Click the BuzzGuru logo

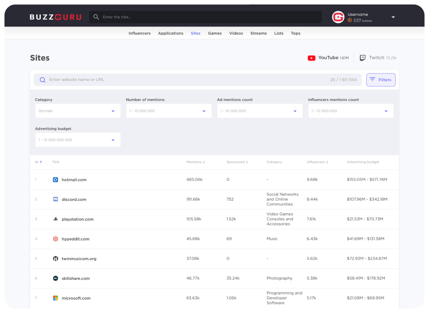(x=55, y=17)
